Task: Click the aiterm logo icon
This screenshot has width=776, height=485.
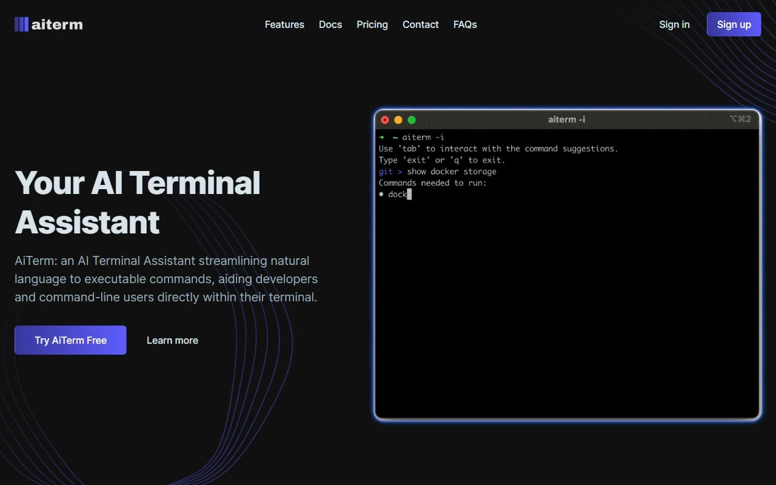Action: click(22, 24)
